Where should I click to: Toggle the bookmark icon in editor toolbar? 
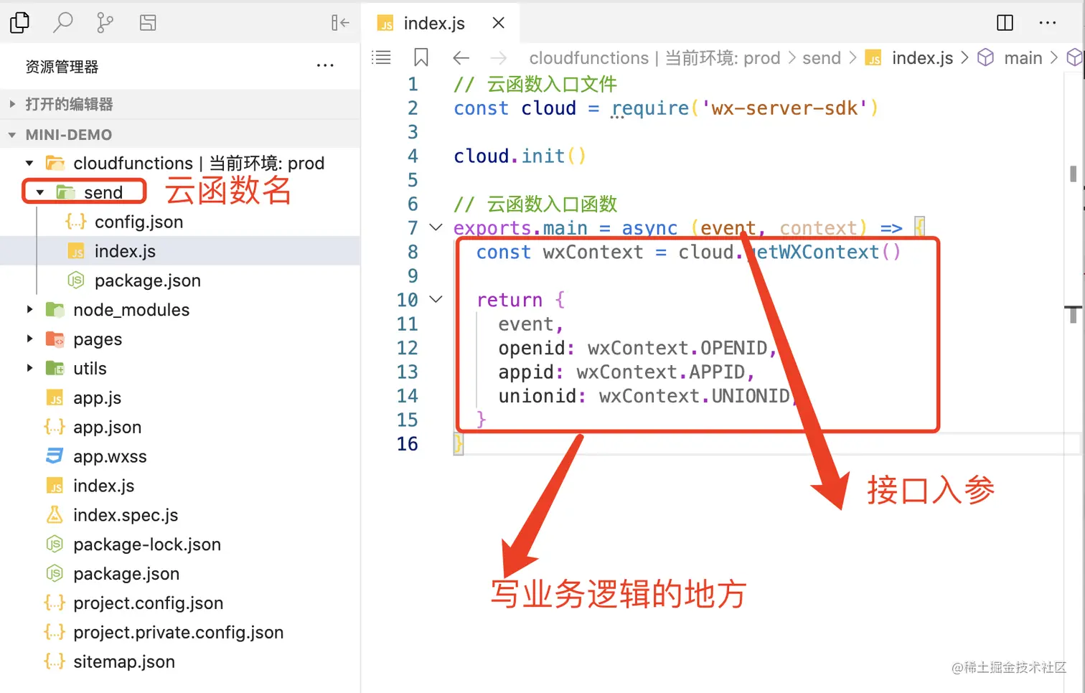click(x=421, y=57)
